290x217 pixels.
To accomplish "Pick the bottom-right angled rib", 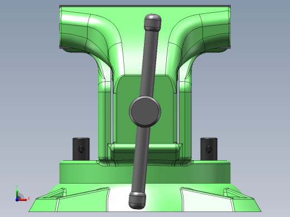I will coord(239,194).
